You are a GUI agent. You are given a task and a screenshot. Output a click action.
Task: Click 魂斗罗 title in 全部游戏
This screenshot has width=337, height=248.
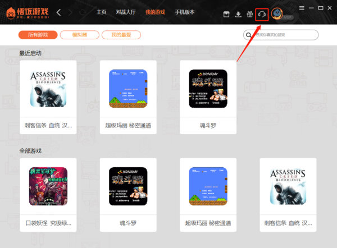pyautogui.click(x=128, y=223)
